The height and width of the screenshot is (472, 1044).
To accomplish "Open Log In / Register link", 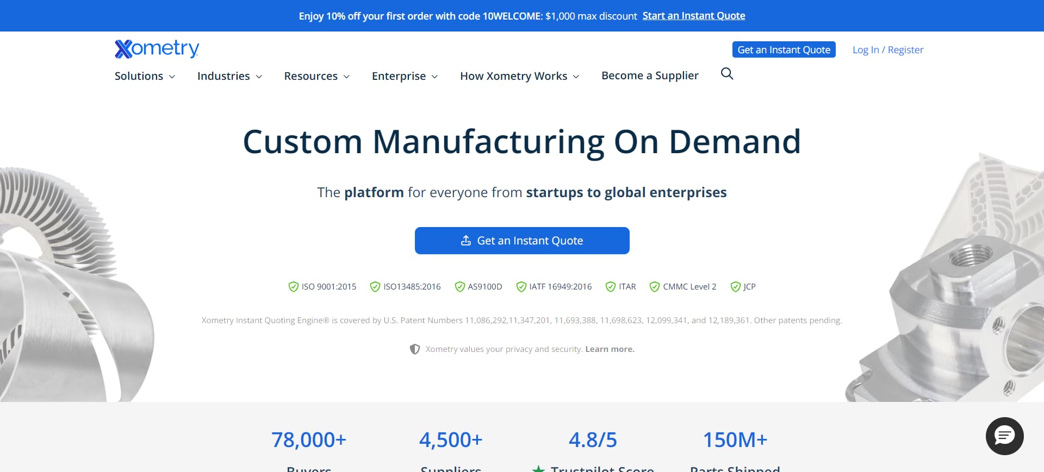I will pos(888,50).
